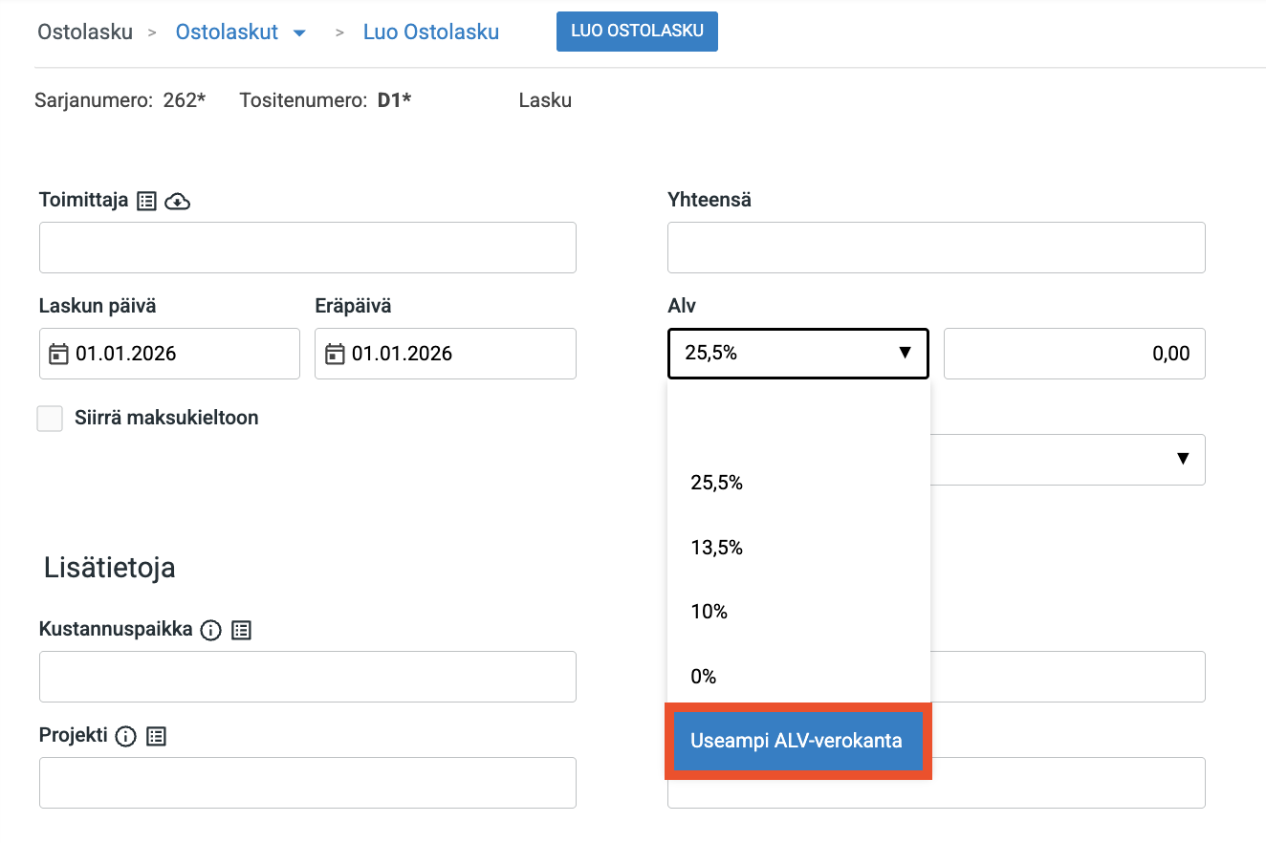
Task: Open supplier list icon next to Toimittaja
Action: (x=146, y=201)
